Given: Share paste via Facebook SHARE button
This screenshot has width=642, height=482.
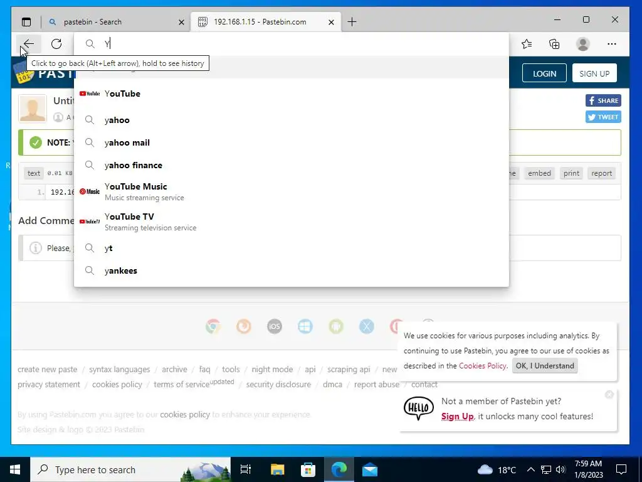Looking at the screenshot, I should [x=603, y=100].
